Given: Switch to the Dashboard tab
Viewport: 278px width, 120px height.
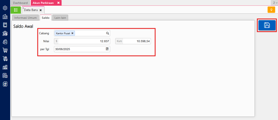Looking at the screenshot, I should 20,3.
